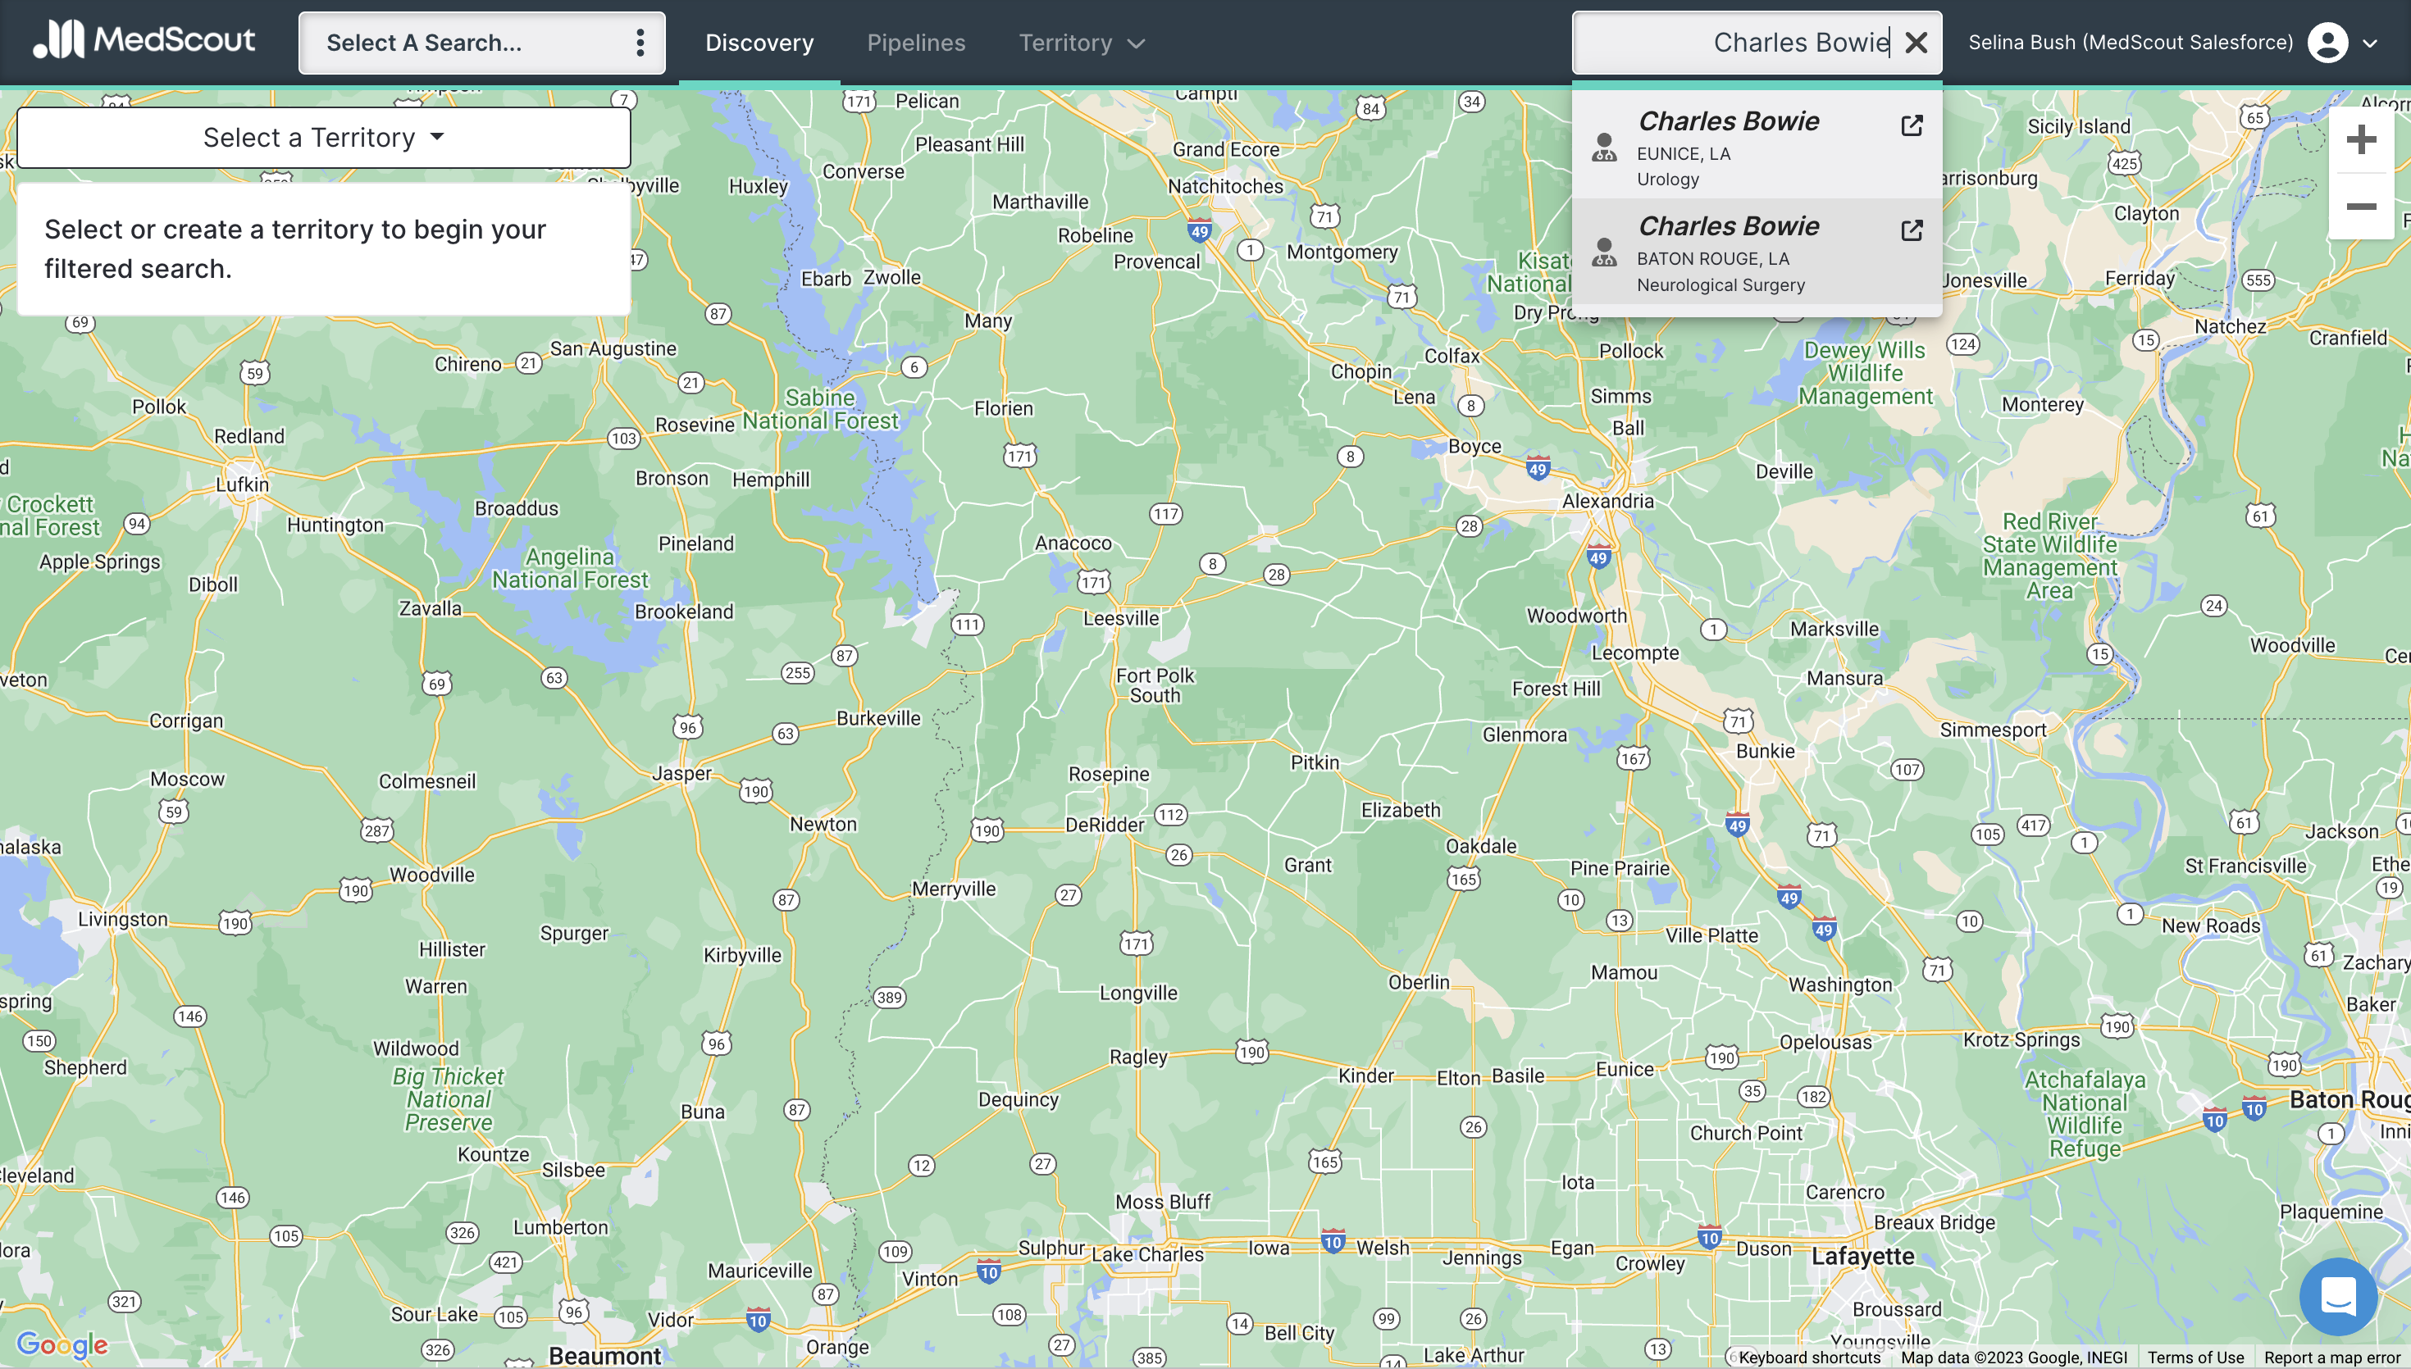Screen dimensions: 2411x1369
Task: Open the three-dot menu in search selector
Action: point(640,43)
